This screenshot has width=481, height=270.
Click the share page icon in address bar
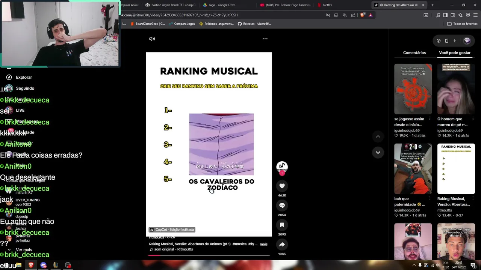[x=353, y=15]
